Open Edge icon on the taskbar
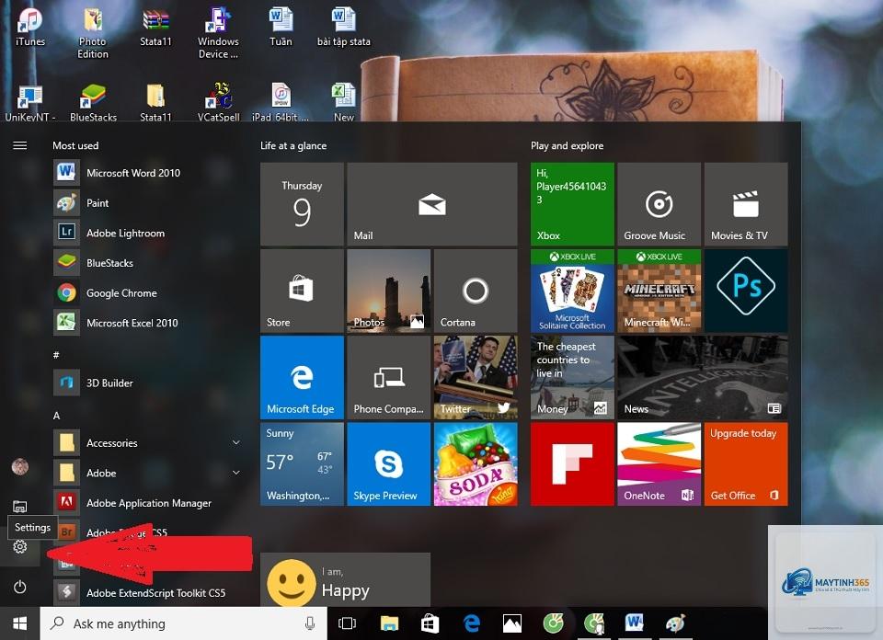The width and height of the screenshot is (883, 640). coord(471,623)
